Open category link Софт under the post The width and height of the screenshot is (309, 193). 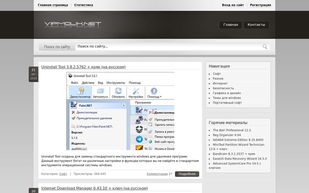coord(63,174)
